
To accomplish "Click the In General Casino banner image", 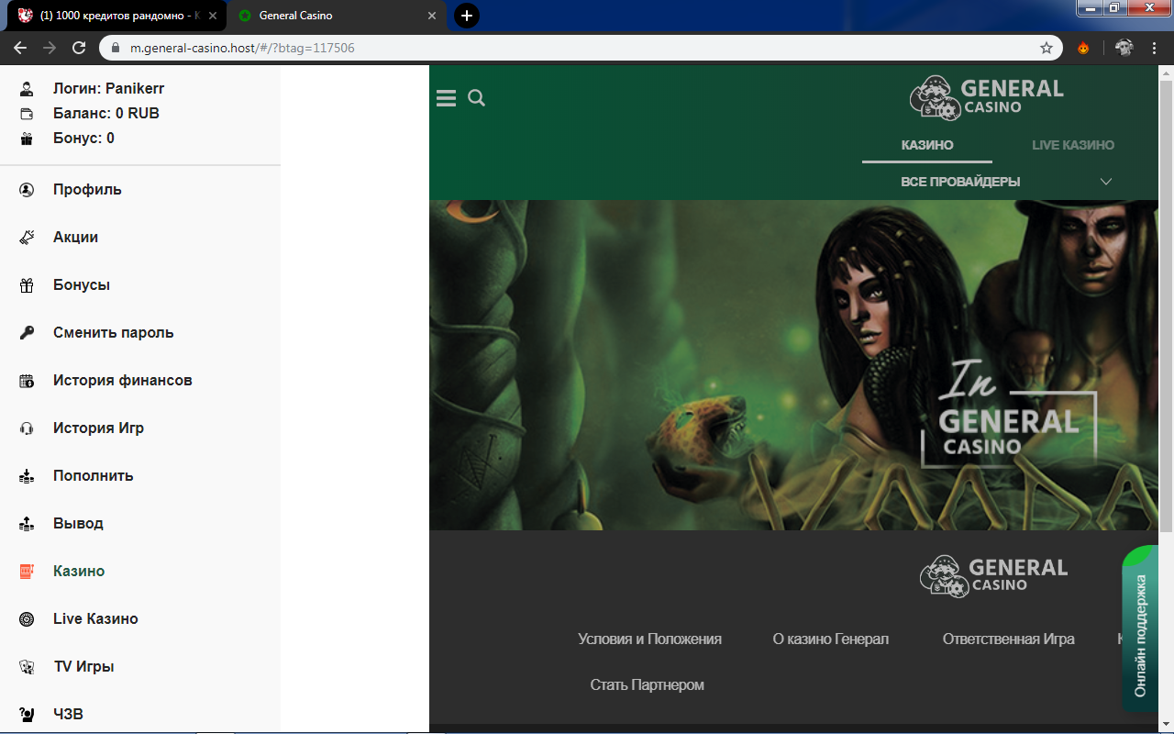I will point(794,365).
